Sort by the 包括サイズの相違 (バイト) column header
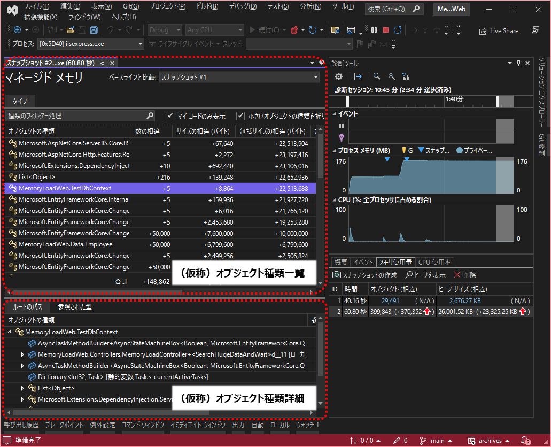The width and height of the screenshot is (551, 447). click(273, 131)
